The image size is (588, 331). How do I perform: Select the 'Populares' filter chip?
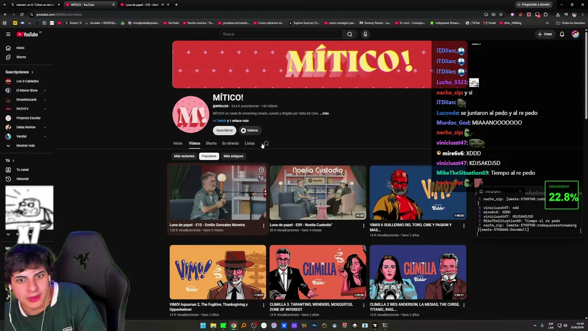[209, 156]
